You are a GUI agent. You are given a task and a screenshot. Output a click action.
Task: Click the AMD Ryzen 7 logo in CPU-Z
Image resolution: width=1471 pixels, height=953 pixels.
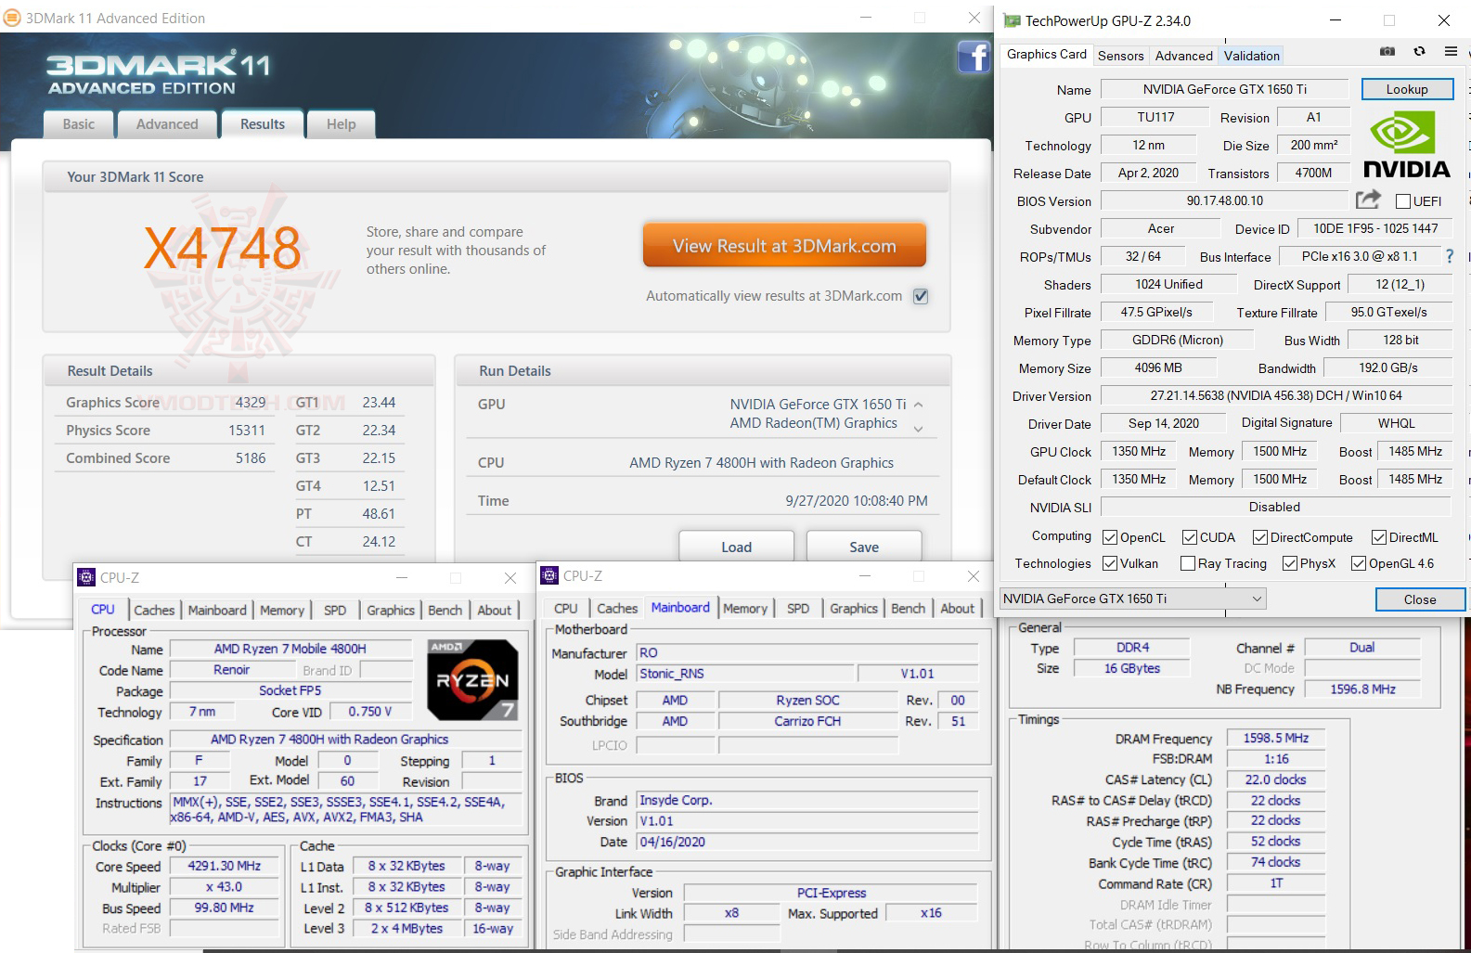coord(472,680)
